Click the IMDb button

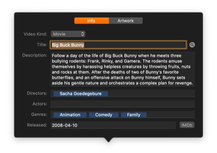[187, 125]
